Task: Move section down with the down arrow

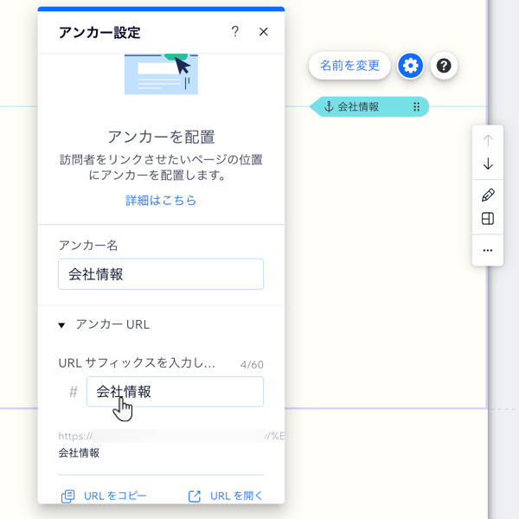Action: coord(488,163)
